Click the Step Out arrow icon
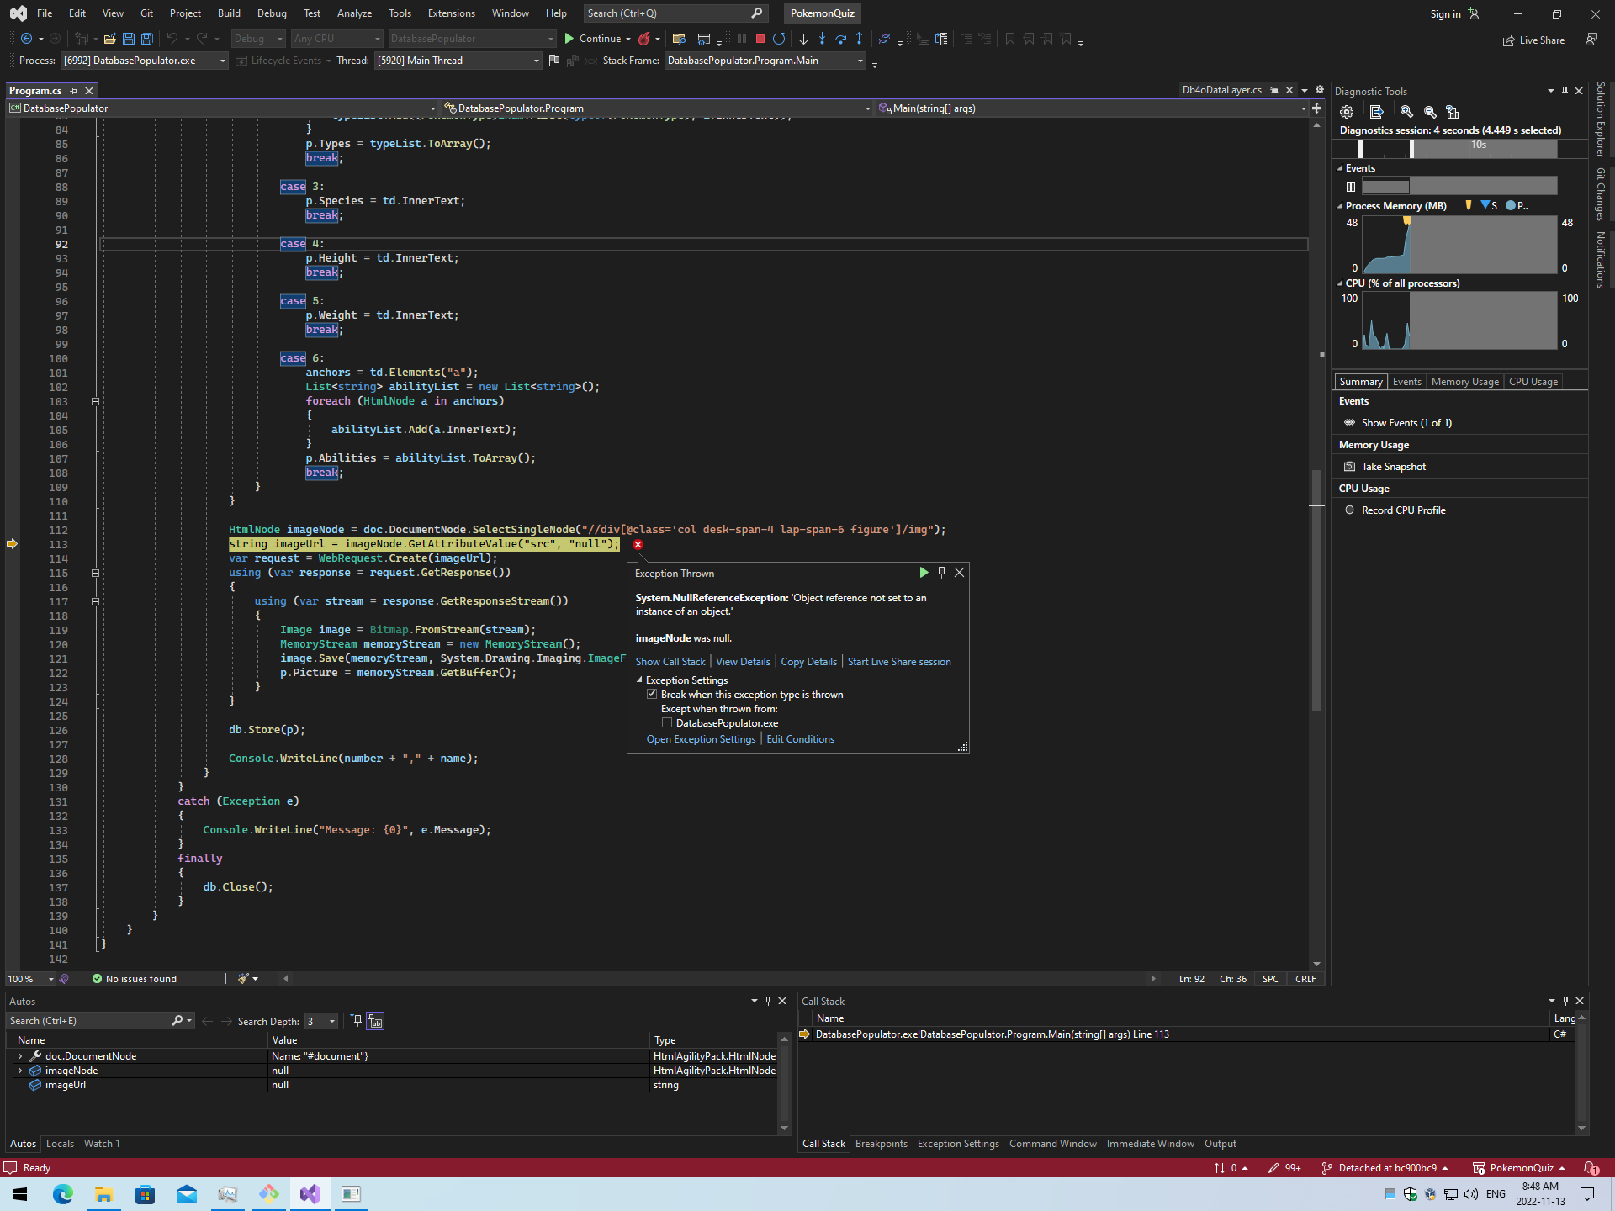Screen dimensions: 1615x1211 click(859, 39)
